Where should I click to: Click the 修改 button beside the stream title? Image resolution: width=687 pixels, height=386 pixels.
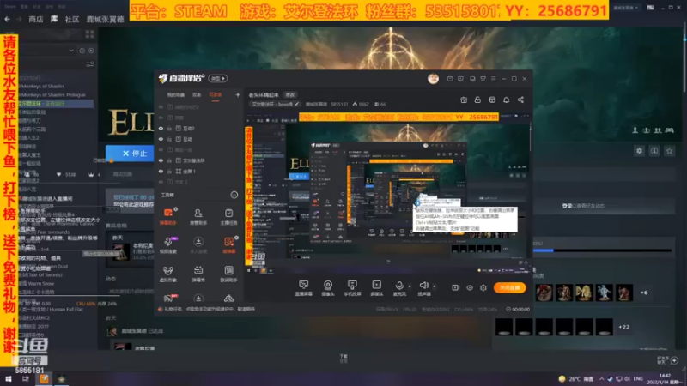[x=290, y=95]
